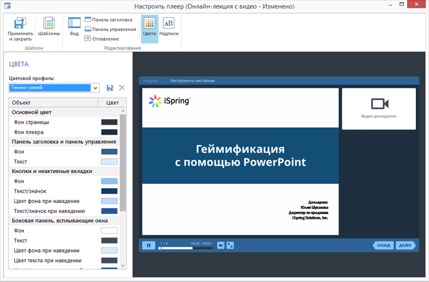Click the Фон страницы row label
This screenshot has width=429, height=282.
32,122
